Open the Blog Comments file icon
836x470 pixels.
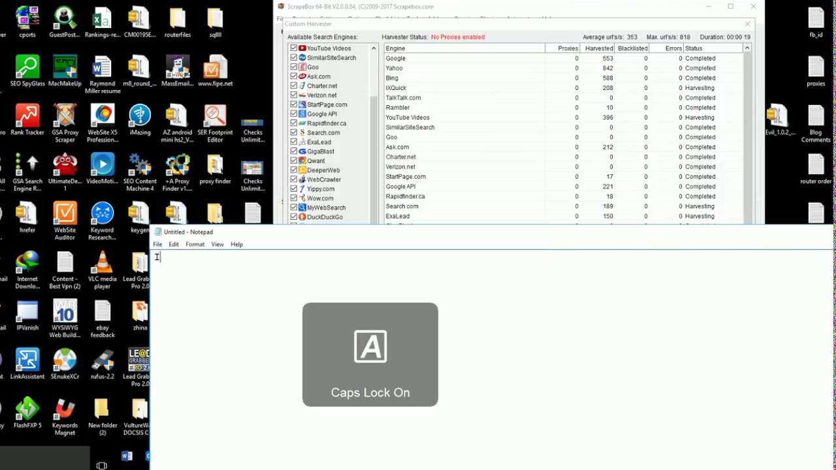tap(816, 123)
